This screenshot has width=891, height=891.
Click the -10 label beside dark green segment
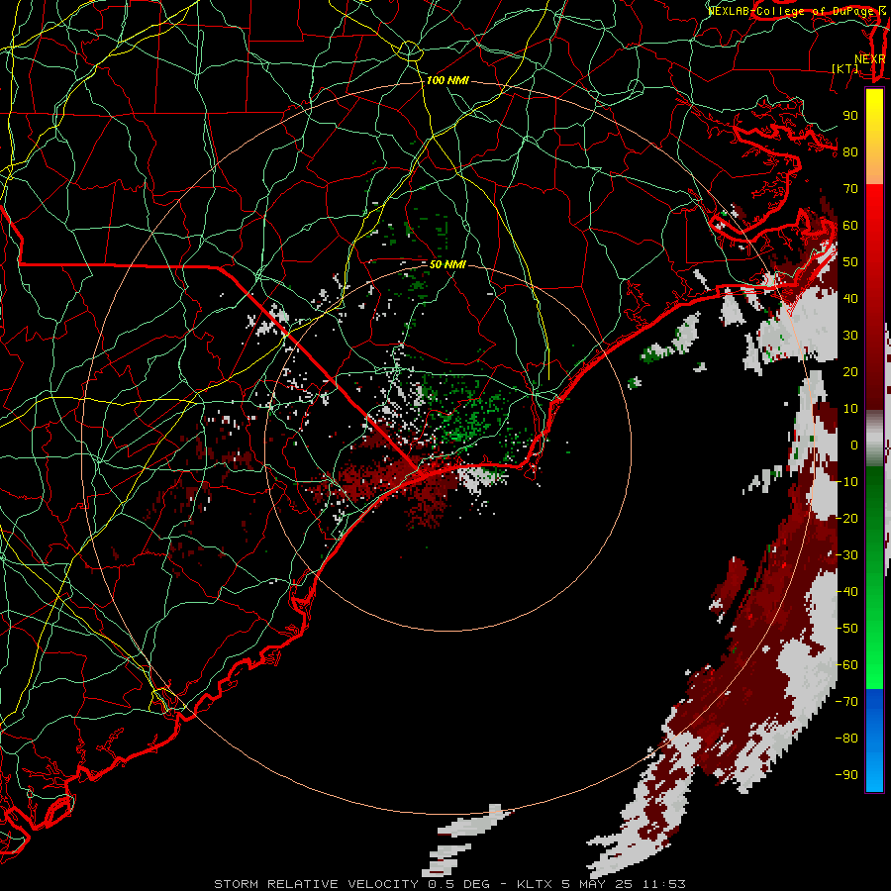pyautogui.click(x=846, y=482)
